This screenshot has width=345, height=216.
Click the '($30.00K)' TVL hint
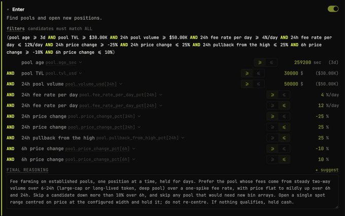pos(327,73)
